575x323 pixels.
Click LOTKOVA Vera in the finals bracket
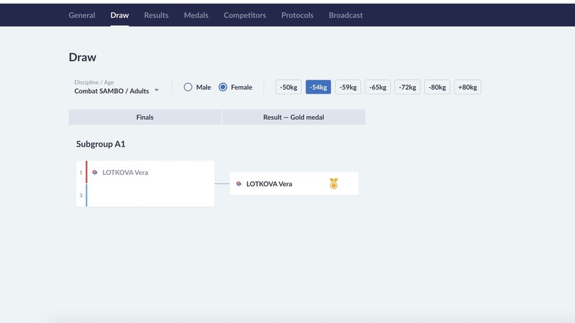click(x=125, y=172)
